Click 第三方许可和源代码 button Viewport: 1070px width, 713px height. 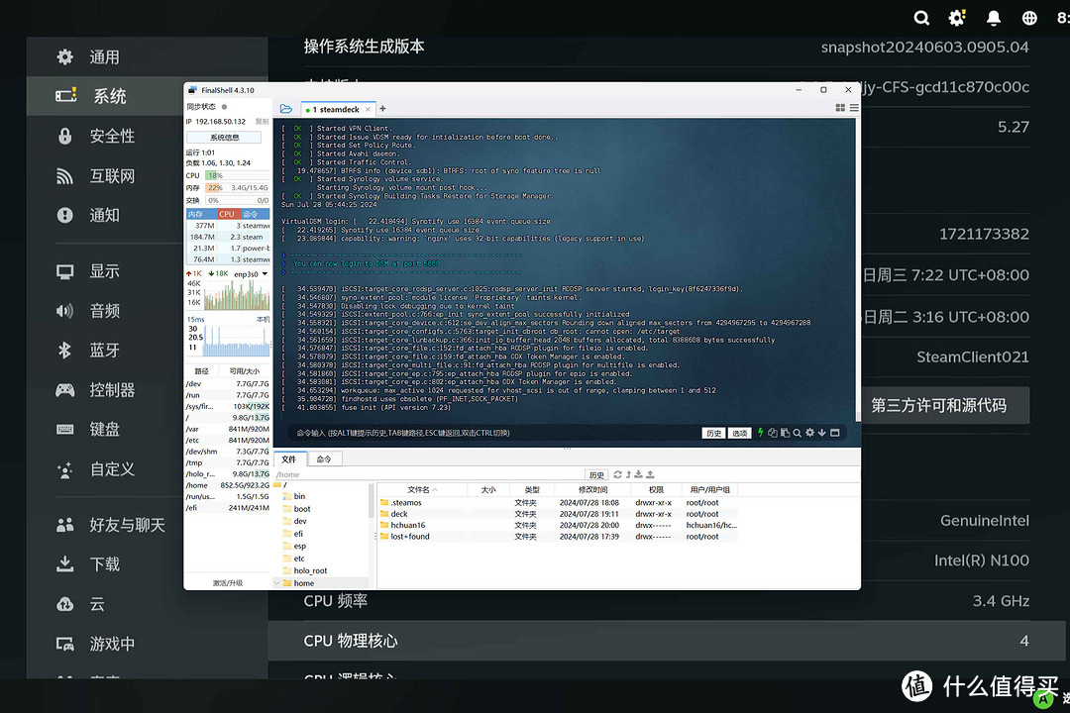(938, 405)
